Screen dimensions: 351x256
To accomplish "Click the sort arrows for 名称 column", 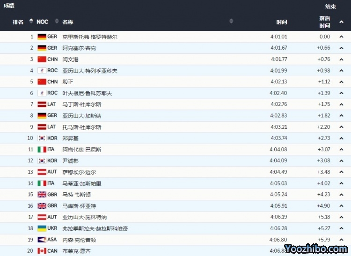I will pos(231,21).
